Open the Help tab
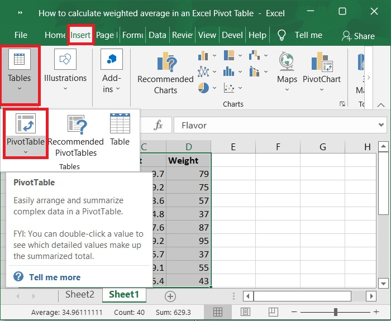This screenshot has width=391, height=321. (258, 35)
